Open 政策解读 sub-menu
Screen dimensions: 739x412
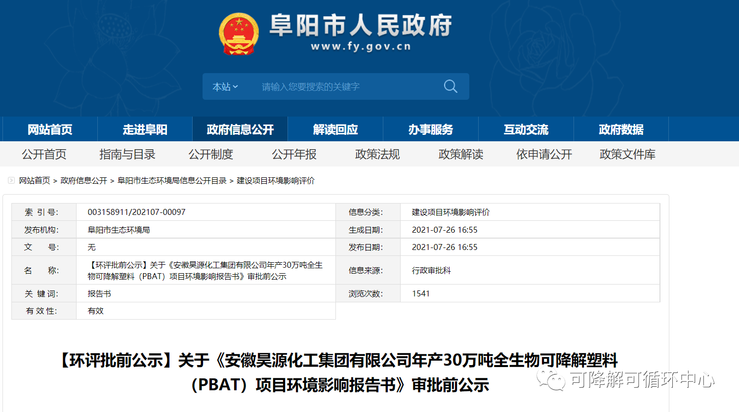tap(461, 154)
